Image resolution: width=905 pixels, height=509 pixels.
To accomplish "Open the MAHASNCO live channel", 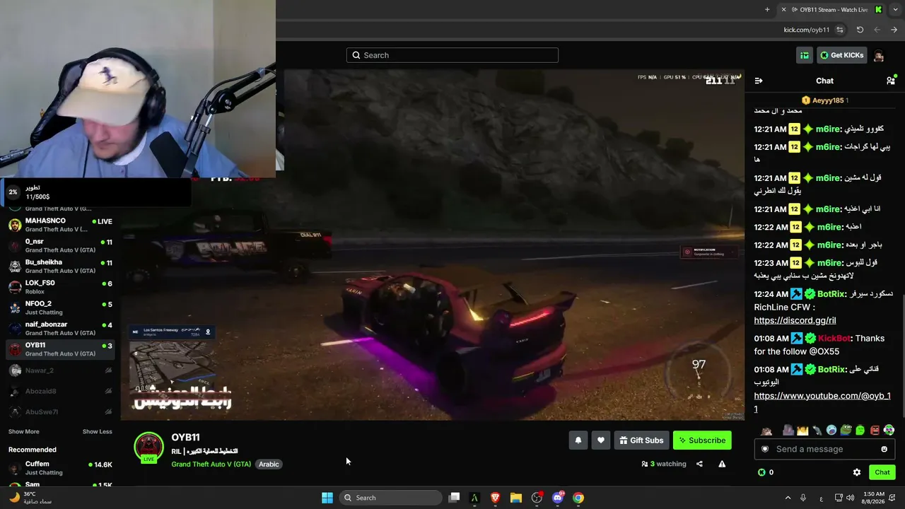I will (60, 225).
